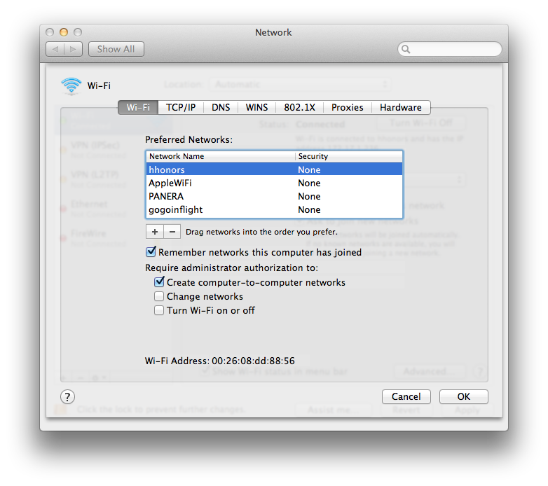Select the Proxies tab
Viewport: 548px width, 486px height.
348,108
